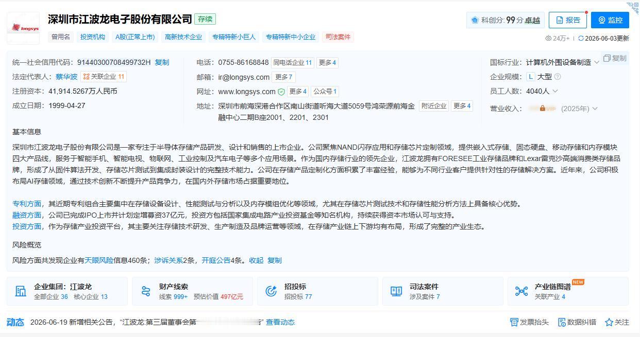640x337 pixels.
Task: Open www.longsys.com website link
Action: coord(247,92)
